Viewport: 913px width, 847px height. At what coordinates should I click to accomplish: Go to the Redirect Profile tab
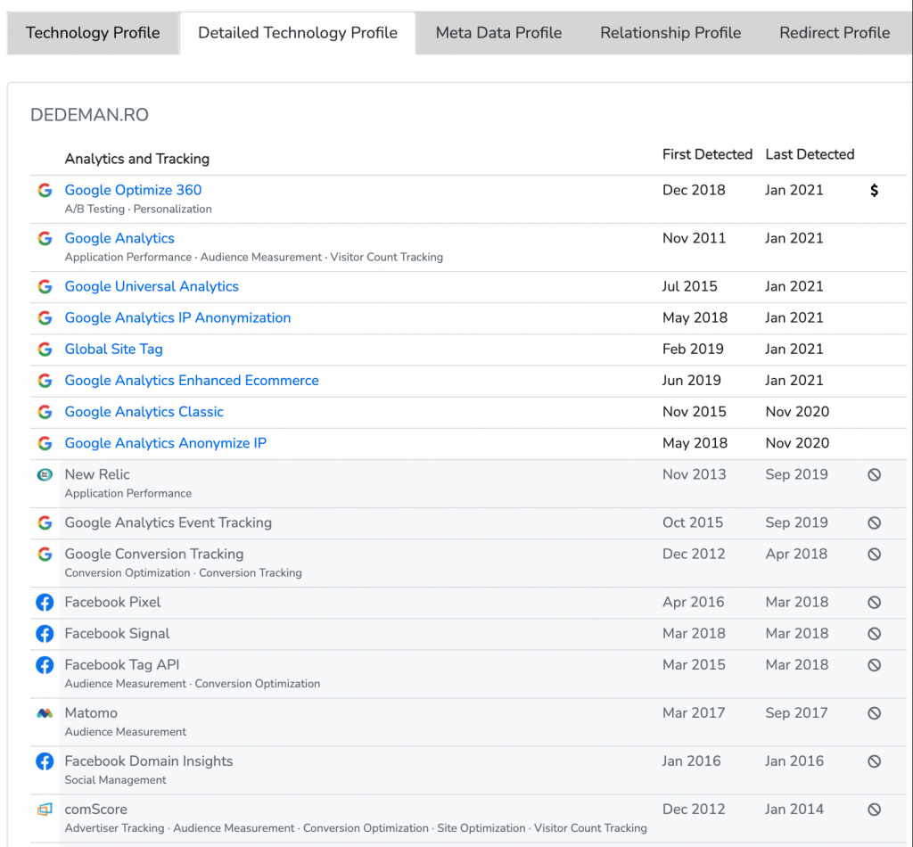point(835,33)
